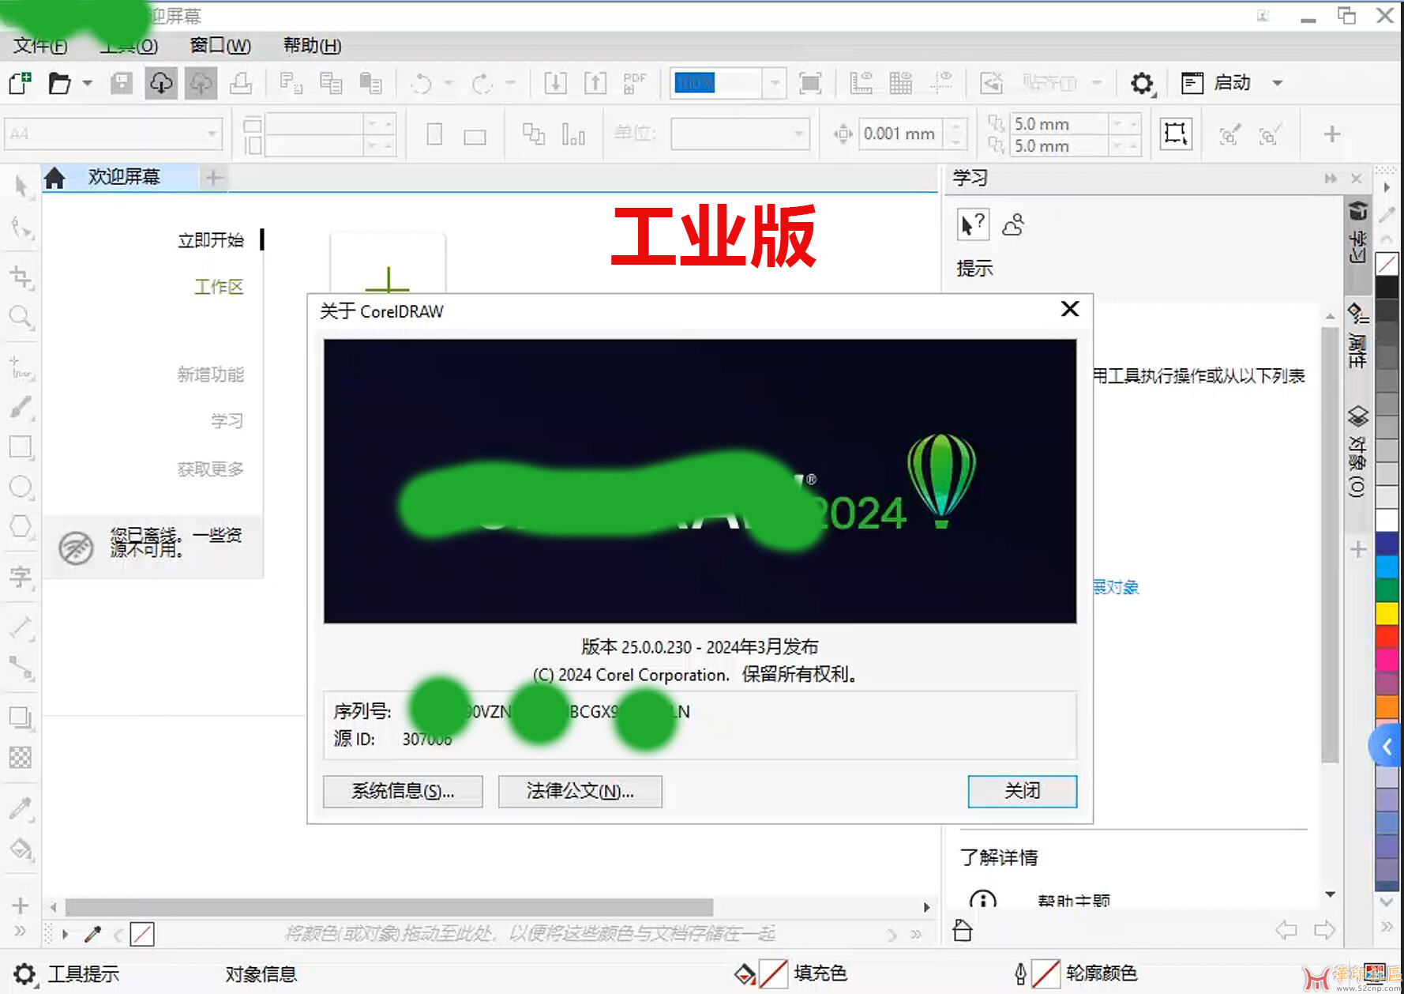The height and width of the screenshot is (994, 1404).
Task: Click the Export icon
Action: coord(595,83)
